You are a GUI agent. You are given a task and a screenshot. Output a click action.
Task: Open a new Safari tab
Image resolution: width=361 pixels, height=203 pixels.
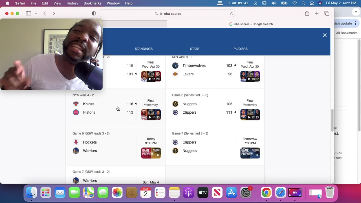(x=317, y=13)
